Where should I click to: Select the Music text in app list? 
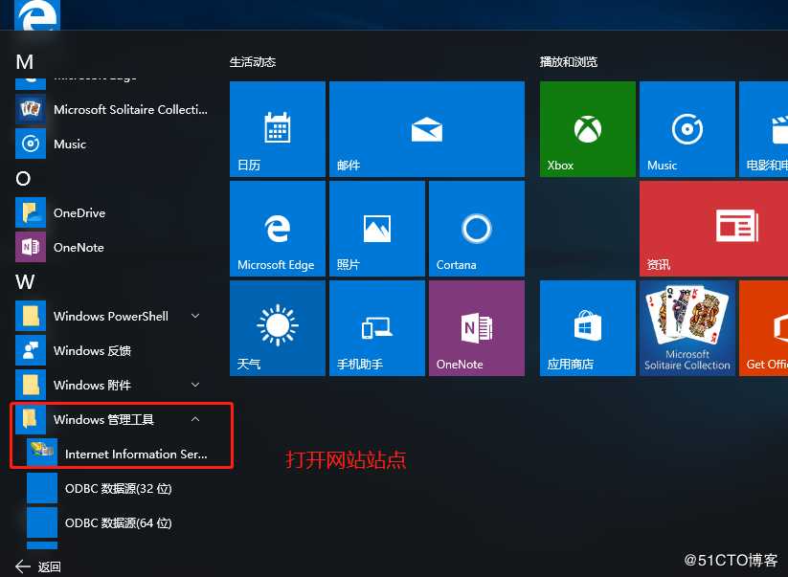point(70,144)
